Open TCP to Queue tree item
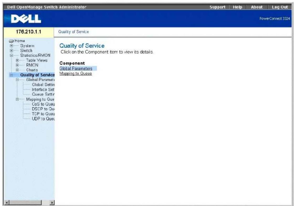 click(x=43, y=114)
